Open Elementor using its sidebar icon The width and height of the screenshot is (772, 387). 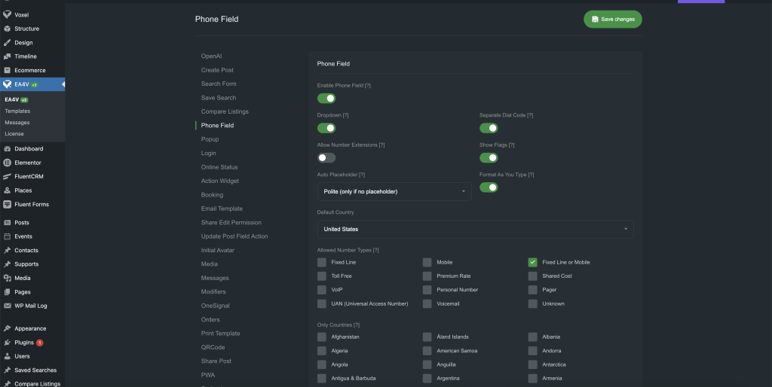7,163
